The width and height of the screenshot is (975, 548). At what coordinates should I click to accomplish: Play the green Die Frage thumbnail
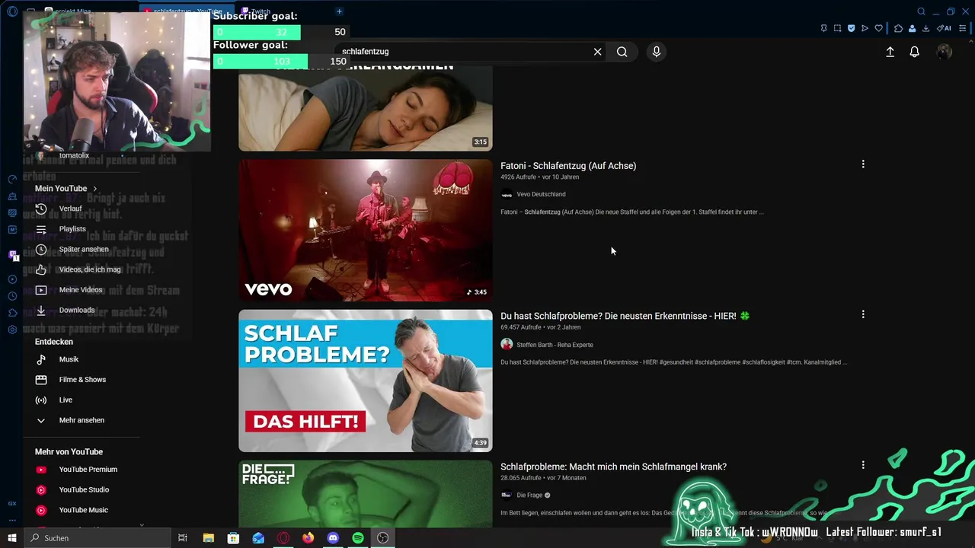366,493
